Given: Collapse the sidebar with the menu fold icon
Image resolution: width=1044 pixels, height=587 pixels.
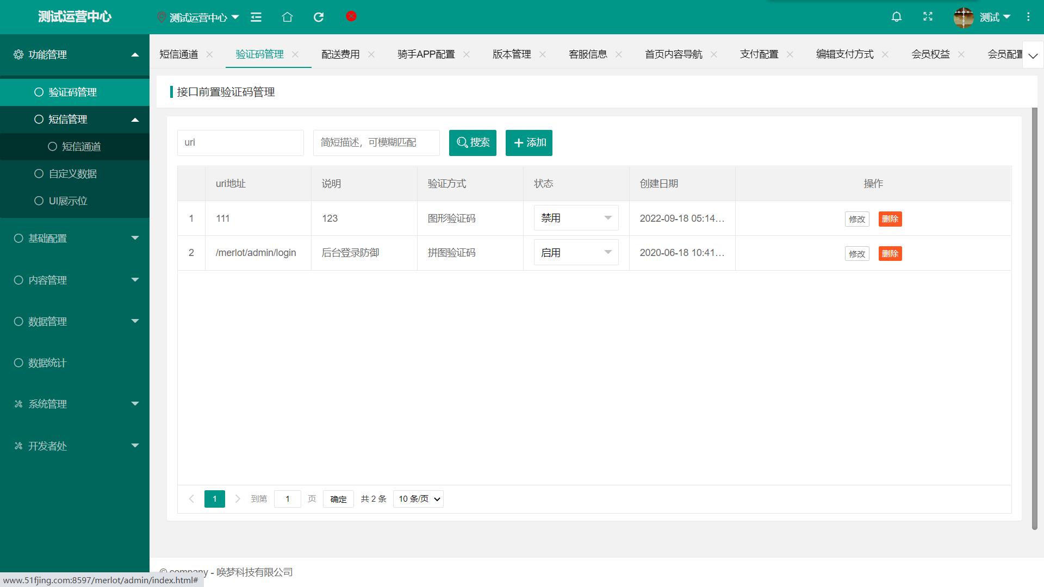Looking at the screenshot, I should (x=256, y=17).
